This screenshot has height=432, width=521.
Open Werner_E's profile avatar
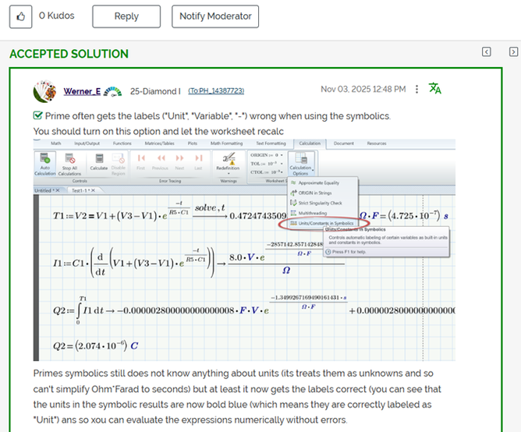click(44, 90)
